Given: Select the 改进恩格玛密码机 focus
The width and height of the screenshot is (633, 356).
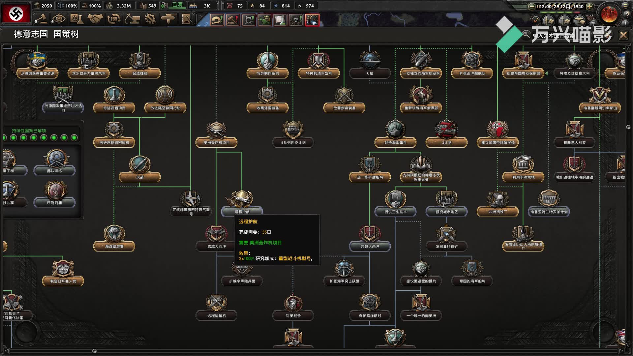Looking at the screenshot, I should click(114, 134).
